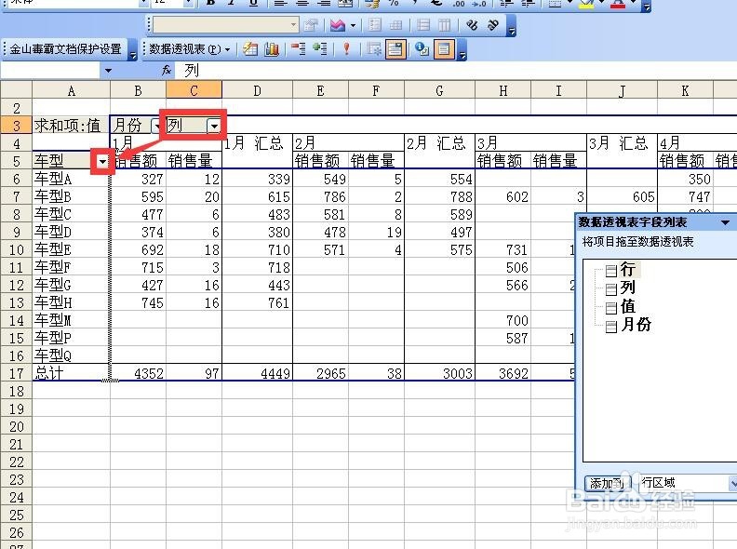Screen dimensions: 737x549
Task: Click the 将项目拖至数据透视表 hint text
Action: tap(637, 242)
